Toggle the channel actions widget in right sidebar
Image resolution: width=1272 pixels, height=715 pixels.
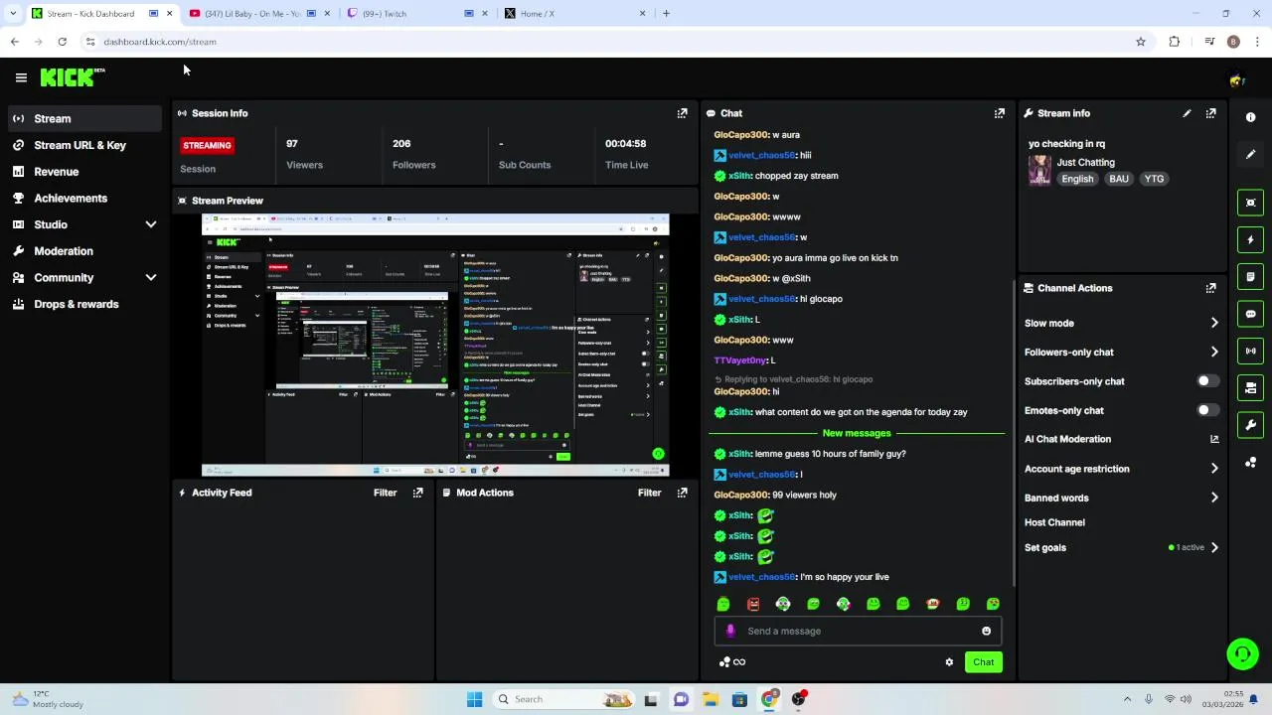click(1250, 387)
